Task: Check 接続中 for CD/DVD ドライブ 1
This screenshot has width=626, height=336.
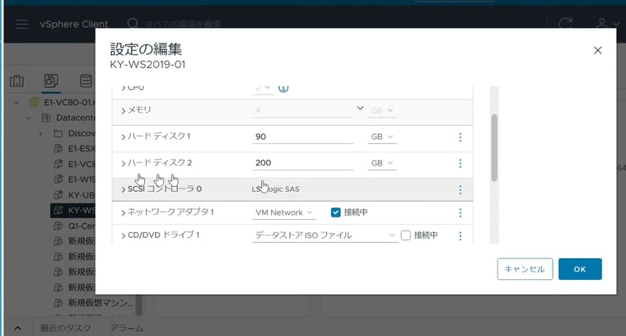Action: click(405, 236)
